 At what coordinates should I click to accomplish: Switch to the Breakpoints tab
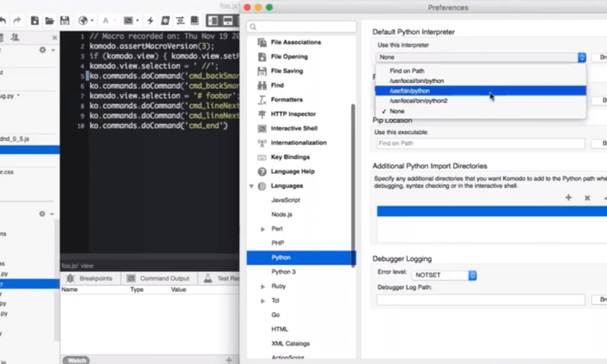(x=90, y=278)
